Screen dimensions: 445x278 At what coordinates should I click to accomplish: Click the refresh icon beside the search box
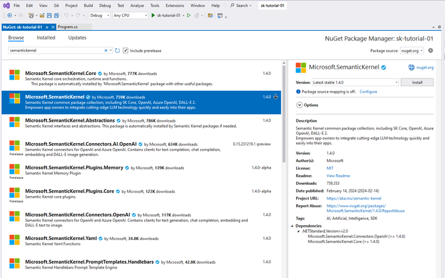pos(117,51)
